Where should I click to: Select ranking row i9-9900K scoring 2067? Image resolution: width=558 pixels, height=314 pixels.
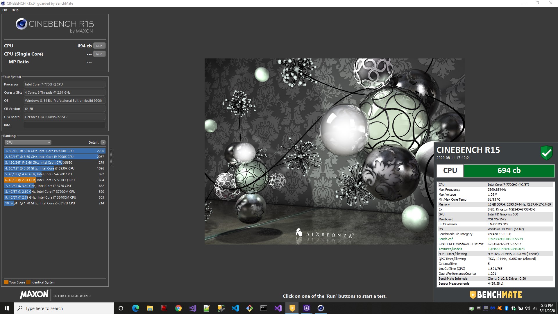(55, 157)
